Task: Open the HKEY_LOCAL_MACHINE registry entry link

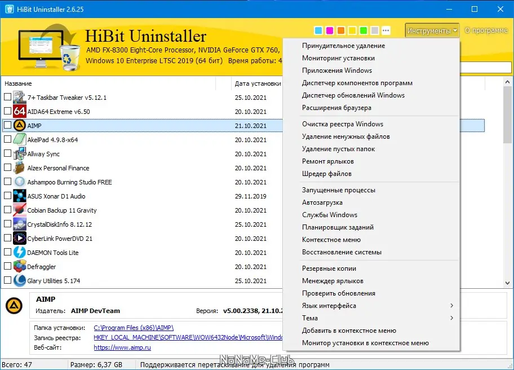Action: pyautogui.click(x=188, y=337)
